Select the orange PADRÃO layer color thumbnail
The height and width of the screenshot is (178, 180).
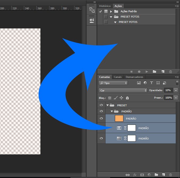tap(119, 118)
